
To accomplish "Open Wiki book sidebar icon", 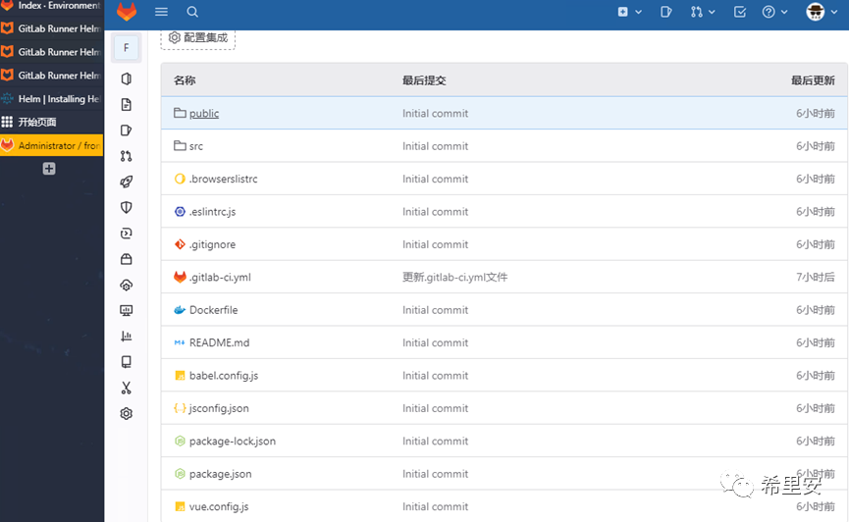I will pos(127,362).
